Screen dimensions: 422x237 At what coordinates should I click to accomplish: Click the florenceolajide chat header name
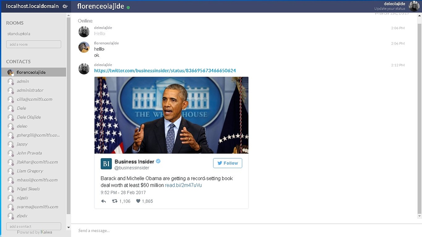[101, 6]
